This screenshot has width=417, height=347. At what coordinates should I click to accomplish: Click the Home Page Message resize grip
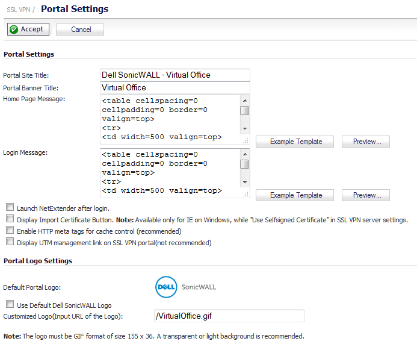tap(246, 140)
